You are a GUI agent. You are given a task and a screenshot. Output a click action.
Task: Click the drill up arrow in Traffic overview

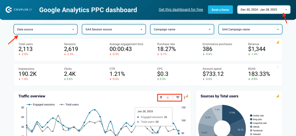(x=161, y=98)
